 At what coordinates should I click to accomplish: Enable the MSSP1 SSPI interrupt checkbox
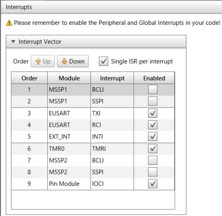tap(153, 102)
